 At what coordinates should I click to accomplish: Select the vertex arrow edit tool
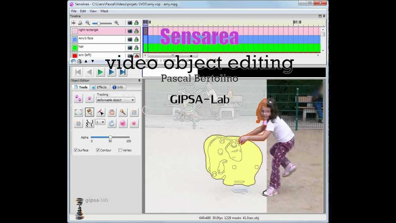pos(101,112)
